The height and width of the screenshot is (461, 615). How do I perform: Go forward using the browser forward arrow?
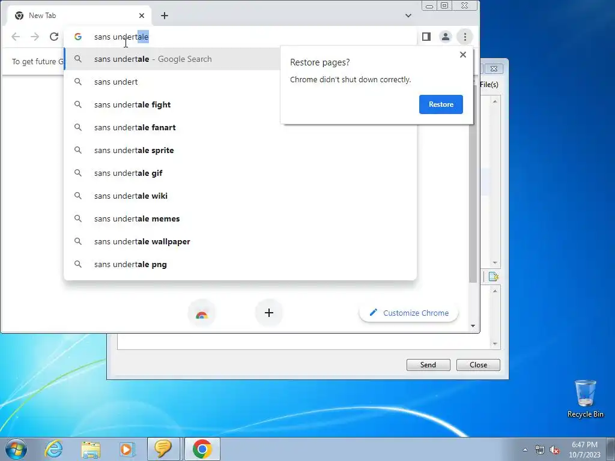[35, 37]
